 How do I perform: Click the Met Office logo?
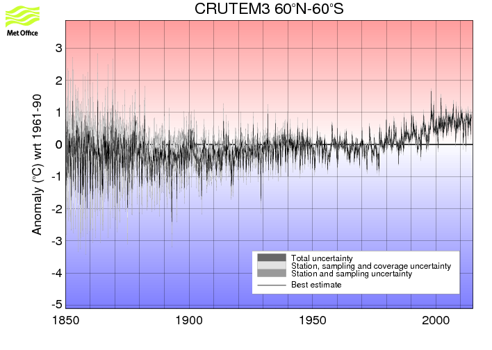(23, 21)
